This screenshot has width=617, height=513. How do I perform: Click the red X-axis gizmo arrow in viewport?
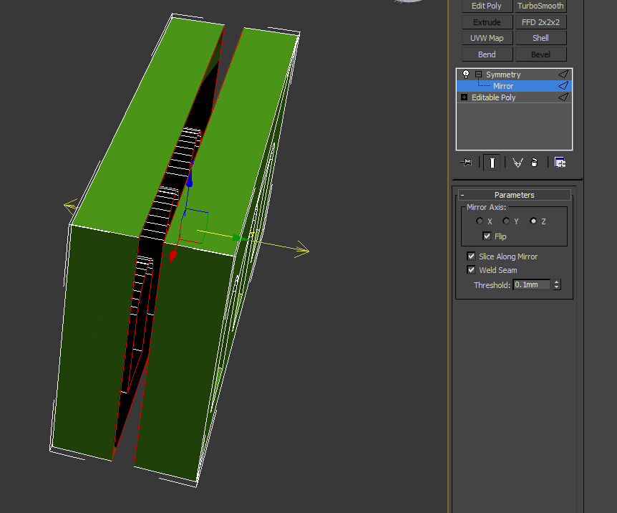(x=173, y=256)
